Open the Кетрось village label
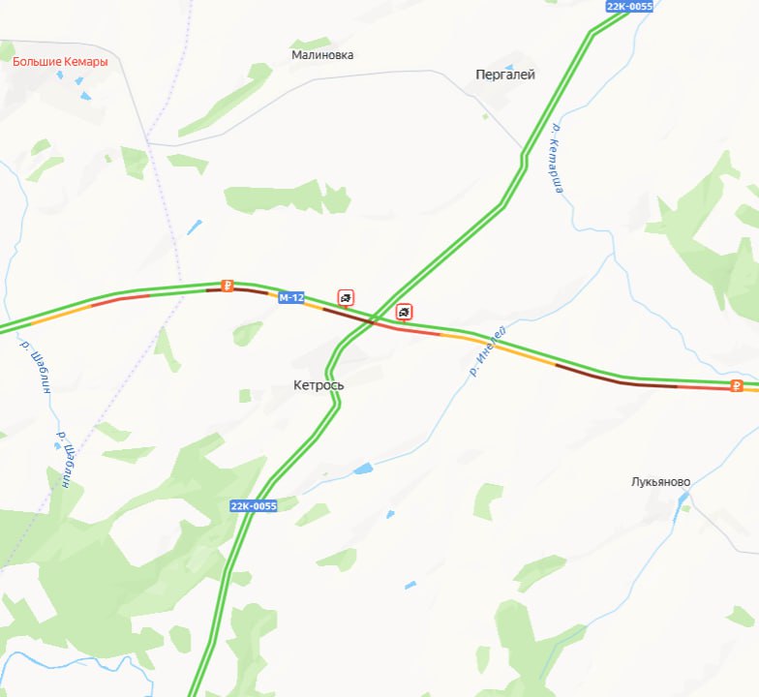This screenshot has width=759, height=697. pyautogui.click(x=319, y=385)
